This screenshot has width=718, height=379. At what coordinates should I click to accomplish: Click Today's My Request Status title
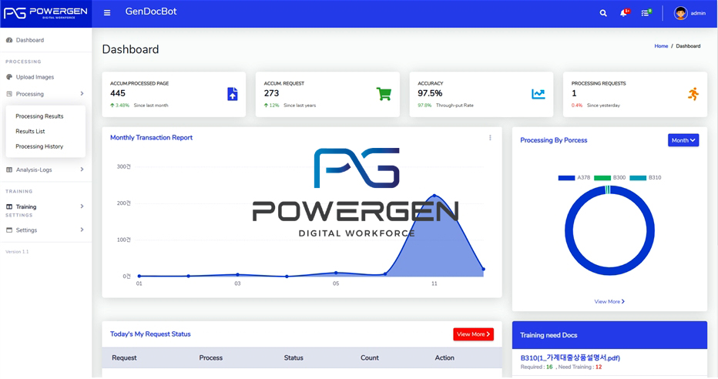150,334
